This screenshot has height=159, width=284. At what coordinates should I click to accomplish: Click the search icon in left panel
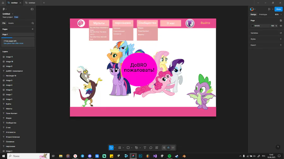33,23
